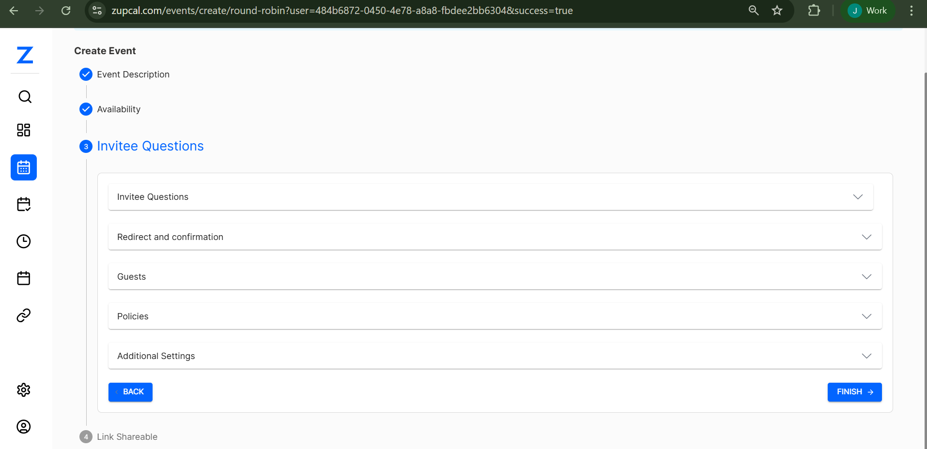Viewport: 927px width, 449px height.
Task: Open the calendar with checkmark sidebar icon
Action: [x=24, y=204]
